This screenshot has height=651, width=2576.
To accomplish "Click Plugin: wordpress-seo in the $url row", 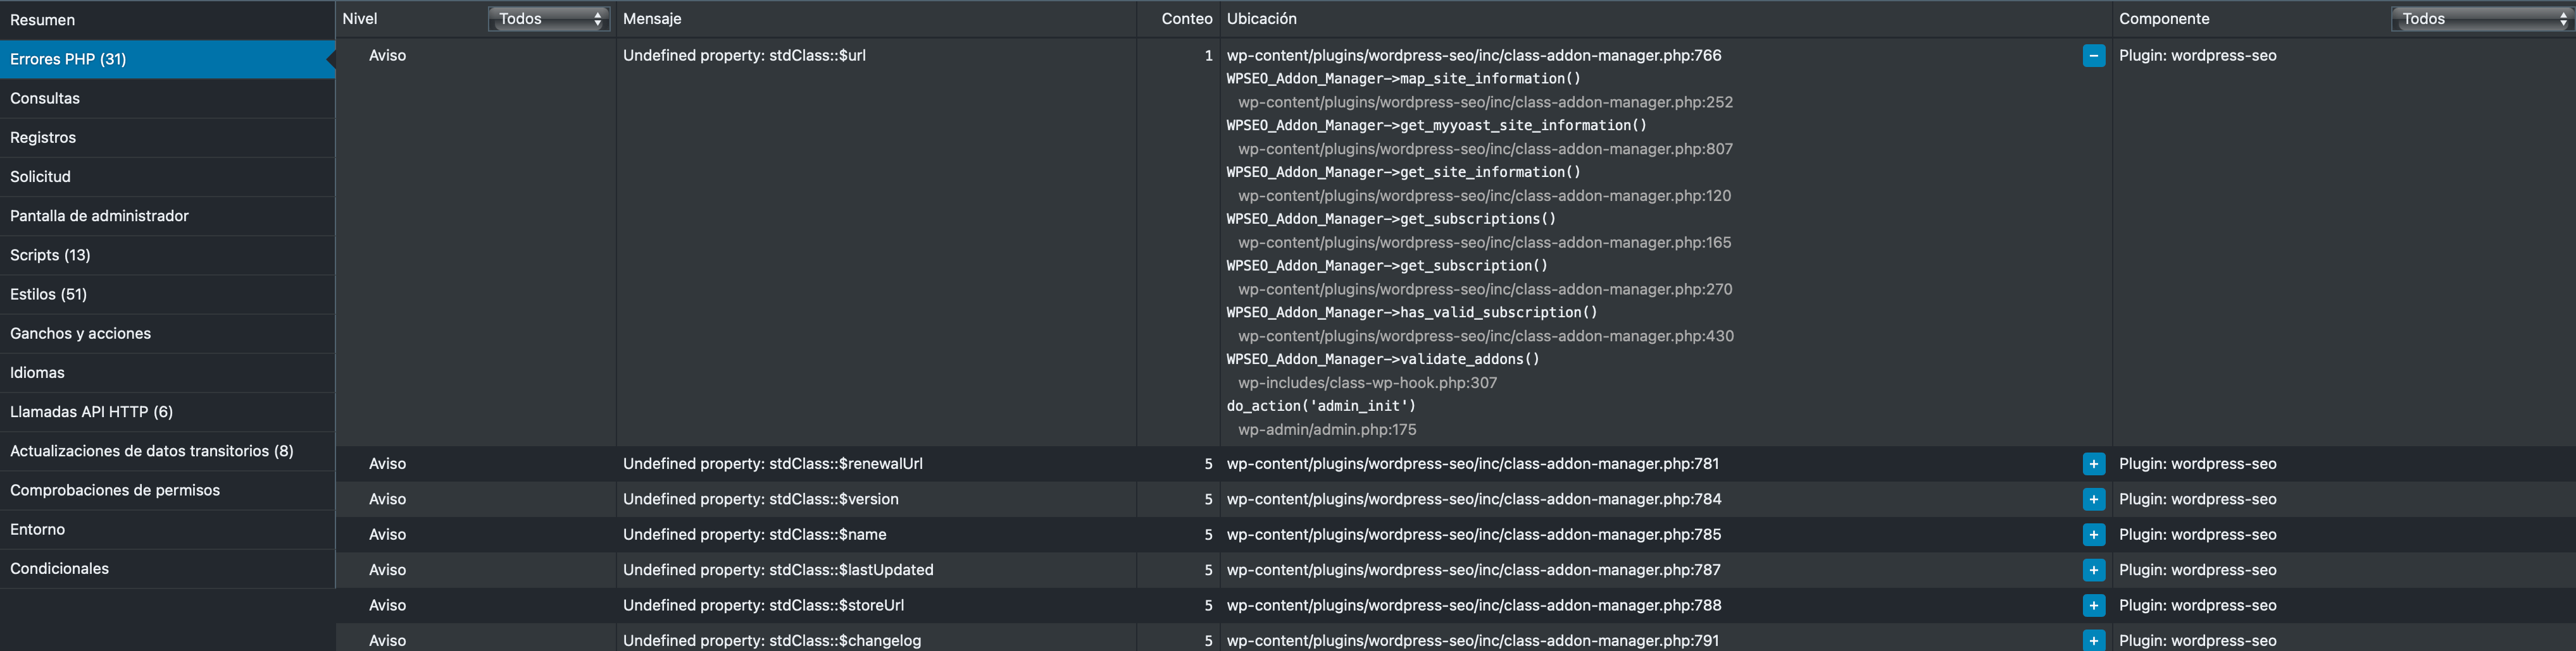I will click(x=2197, y=56).
